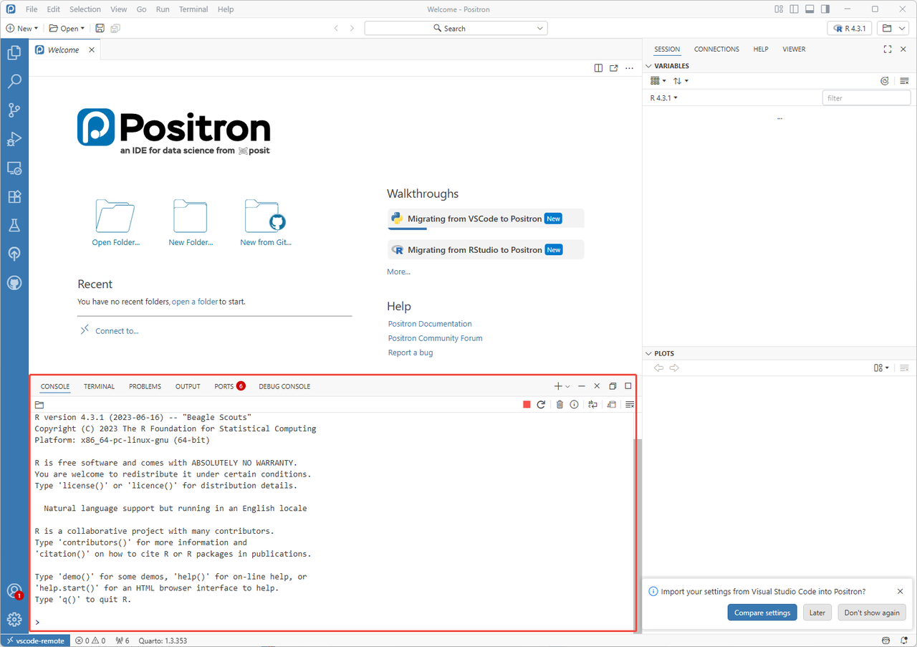The width and height of the screenshot is (917, 647).
Task: Open the Selection menu
Action: [85, 9]
